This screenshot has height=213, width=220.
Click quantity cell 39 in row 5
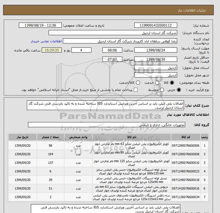click(51, 180)
